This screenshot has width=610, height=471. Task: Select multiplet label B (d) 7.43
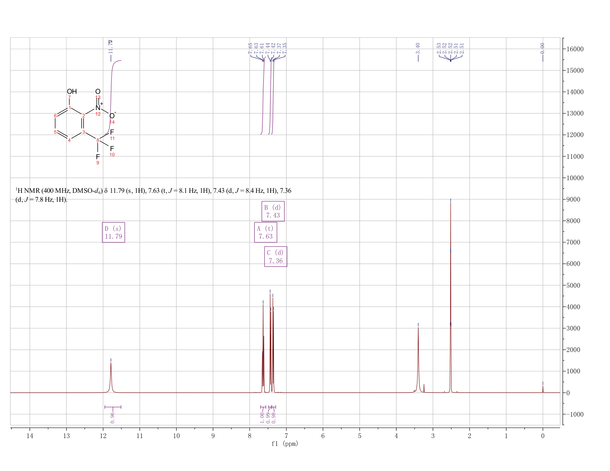pyautogui.click(x=273, y=211)
